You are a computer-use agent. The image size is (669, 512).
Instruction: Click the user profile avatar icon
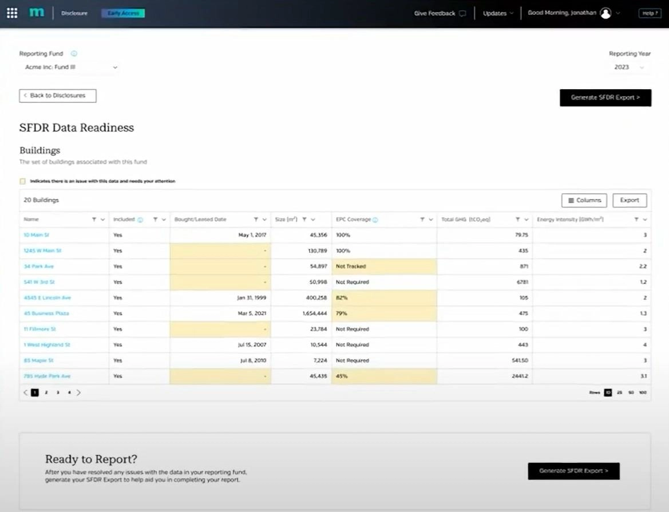click(605, 13)
